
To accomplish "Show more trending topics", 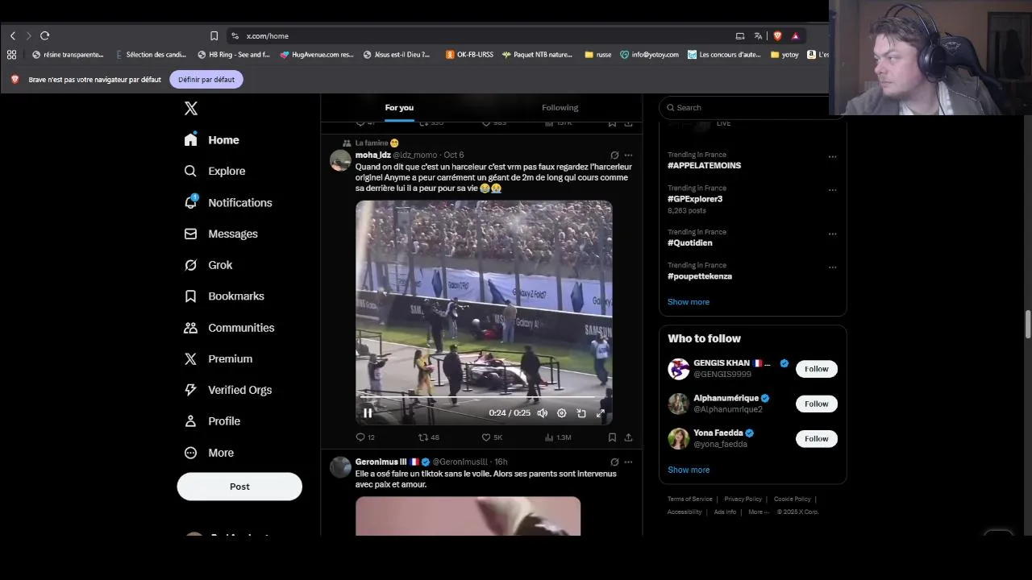I will tap(689, 302).
